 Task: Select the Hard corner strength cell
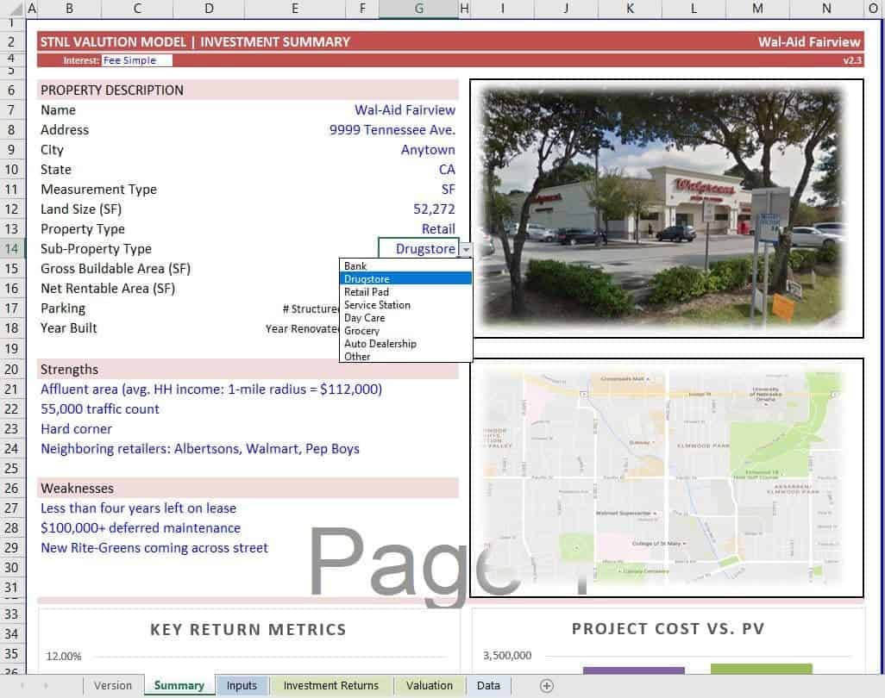[76, 429]
